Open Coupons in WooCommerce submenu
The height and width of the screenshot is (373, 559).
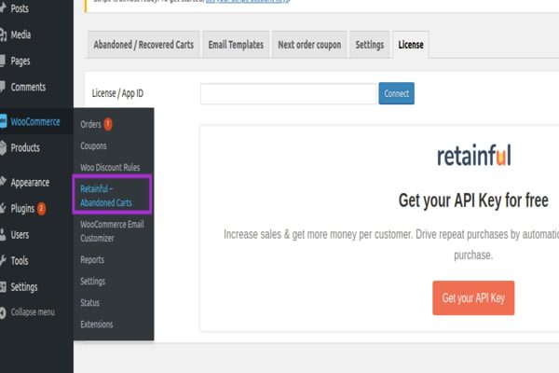point(93,146)
